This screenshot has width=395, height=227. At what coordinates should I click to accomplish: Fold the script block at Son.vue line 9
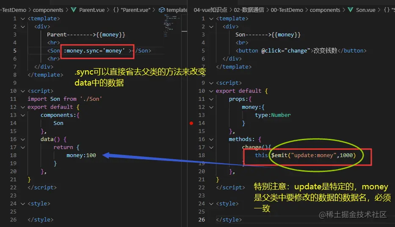211,83
